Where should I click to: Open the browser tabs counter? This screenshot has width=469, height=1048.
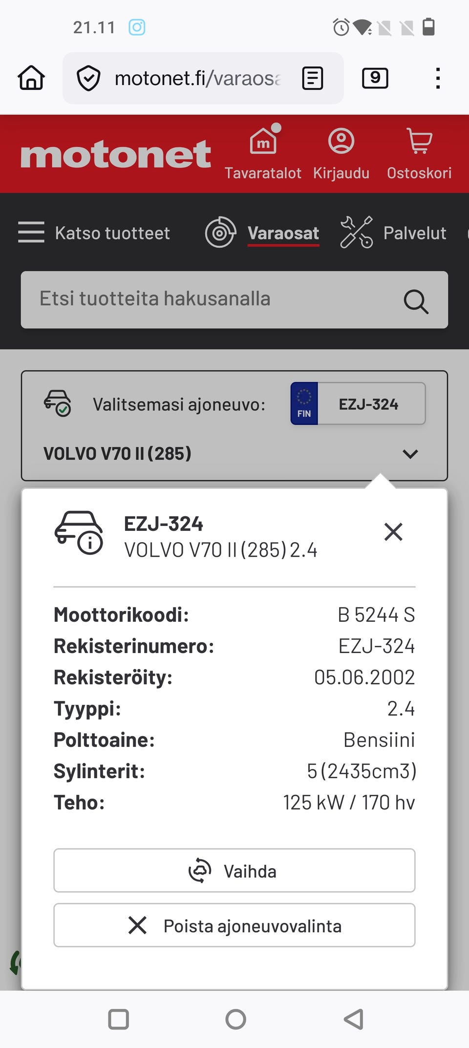pos(375,78)
